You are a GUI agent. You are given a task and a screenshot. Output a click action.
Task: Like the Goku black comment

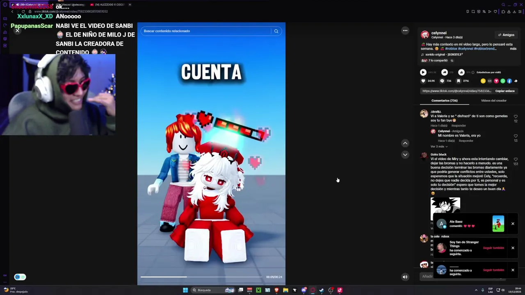(x=516, y=159)
